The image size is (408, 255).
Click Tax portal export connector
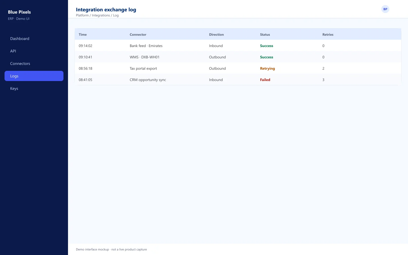143,68
